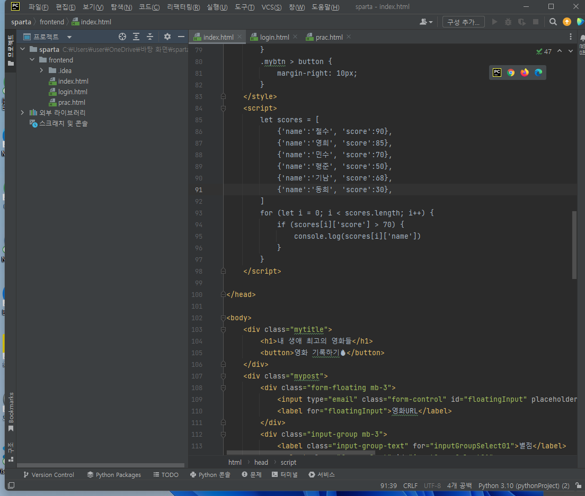Screen dimensions: 585x496
Task: Select 스크래치 및 콘솔 in project tree
Action: [63, 123]
